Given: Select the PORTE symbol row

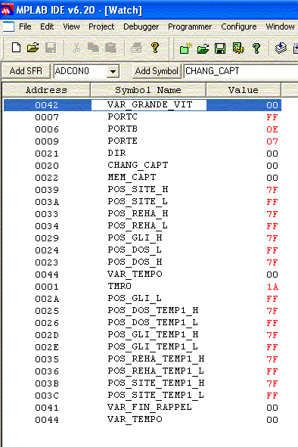Looking at the screenshot, I should 143,141.
